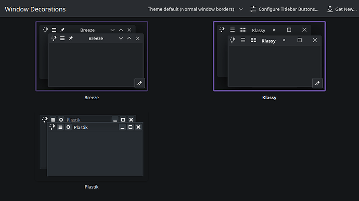The image size is (359, 201).
Task: Click small minimize dot in front Klassy preview
Action: (284, 40)
